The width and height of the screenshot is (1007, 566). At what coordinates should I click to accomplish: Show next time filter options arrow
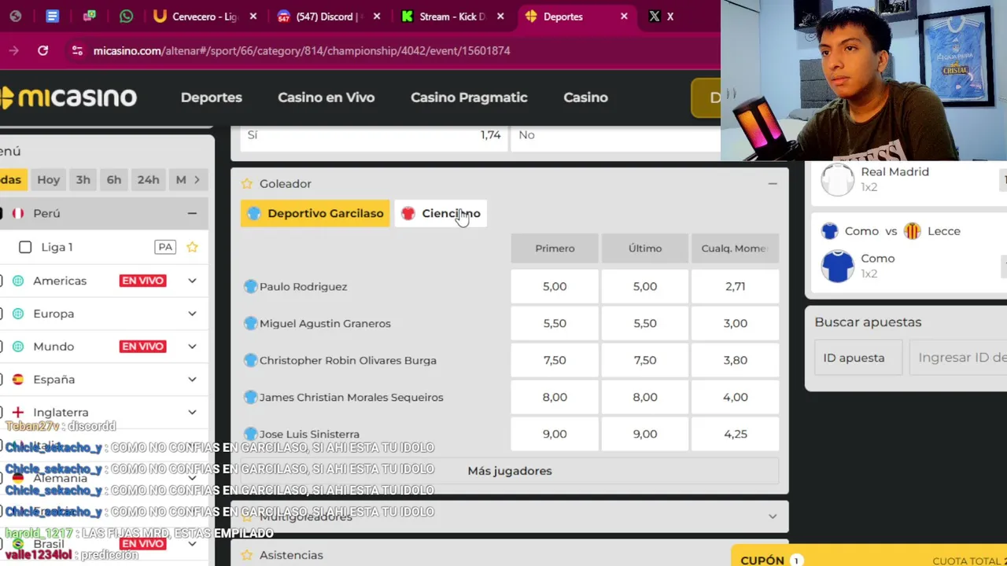[x=197, y=179]
